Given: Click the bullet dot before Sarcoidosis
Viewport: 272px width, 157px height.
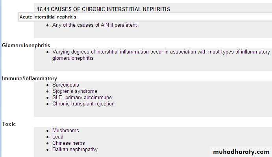Looking at the screenshot, I should (x=48, y=85).
